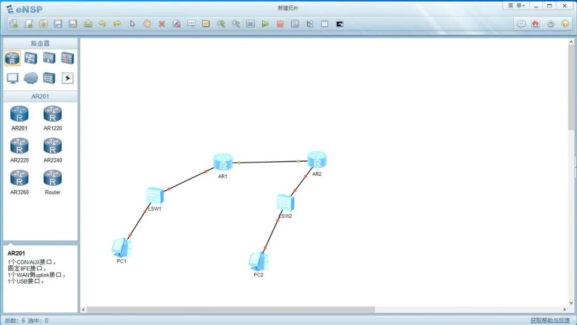Select the WLAN device category
This screenshot has height=325, width=577.
[x=49, y=58]
